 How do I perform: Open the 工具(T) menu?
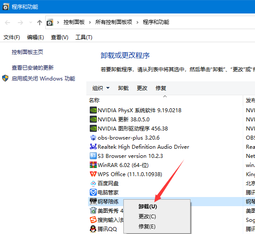(84, 37)
